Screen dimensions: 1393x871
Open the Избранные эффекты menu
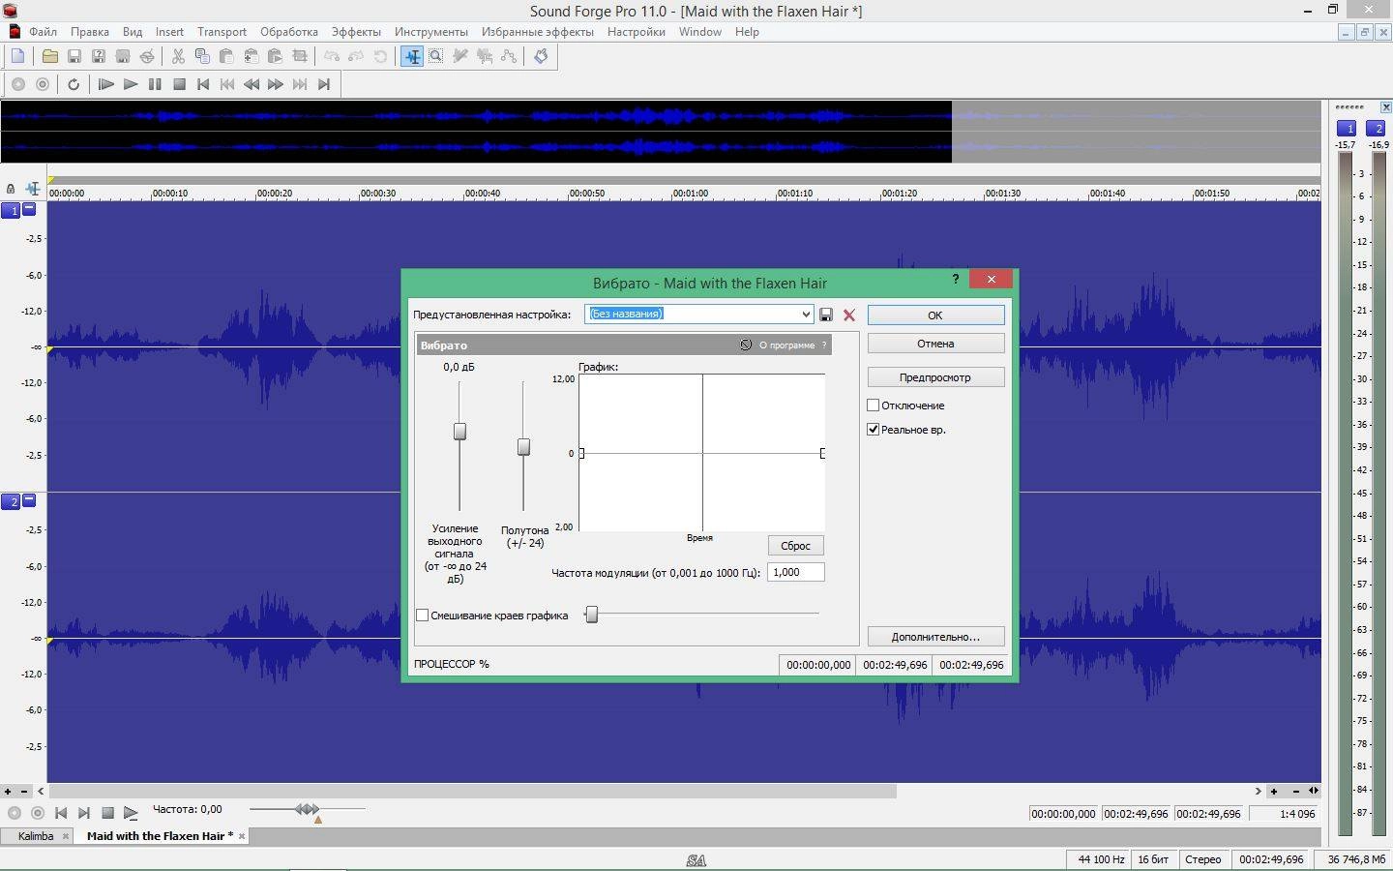[x=538, y=32]
